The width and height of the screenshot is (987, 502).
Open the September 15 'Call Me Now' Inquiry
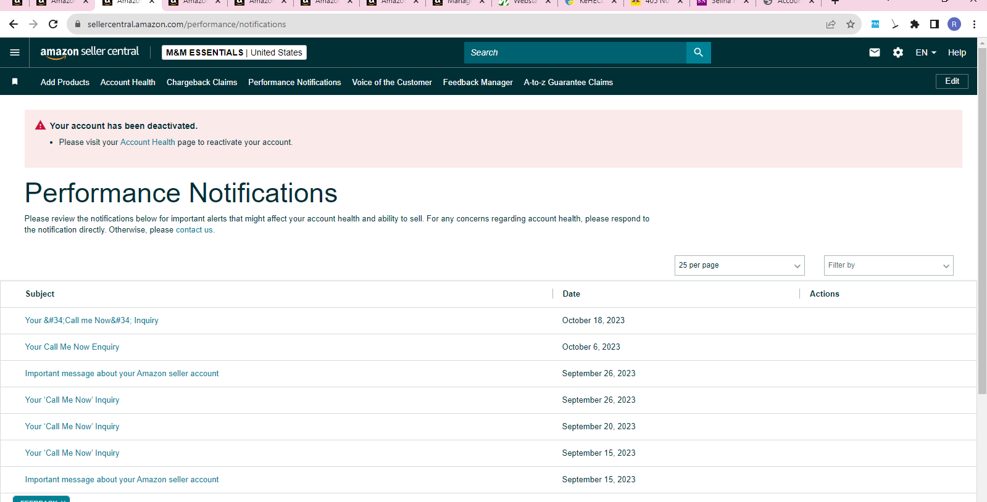72,453
